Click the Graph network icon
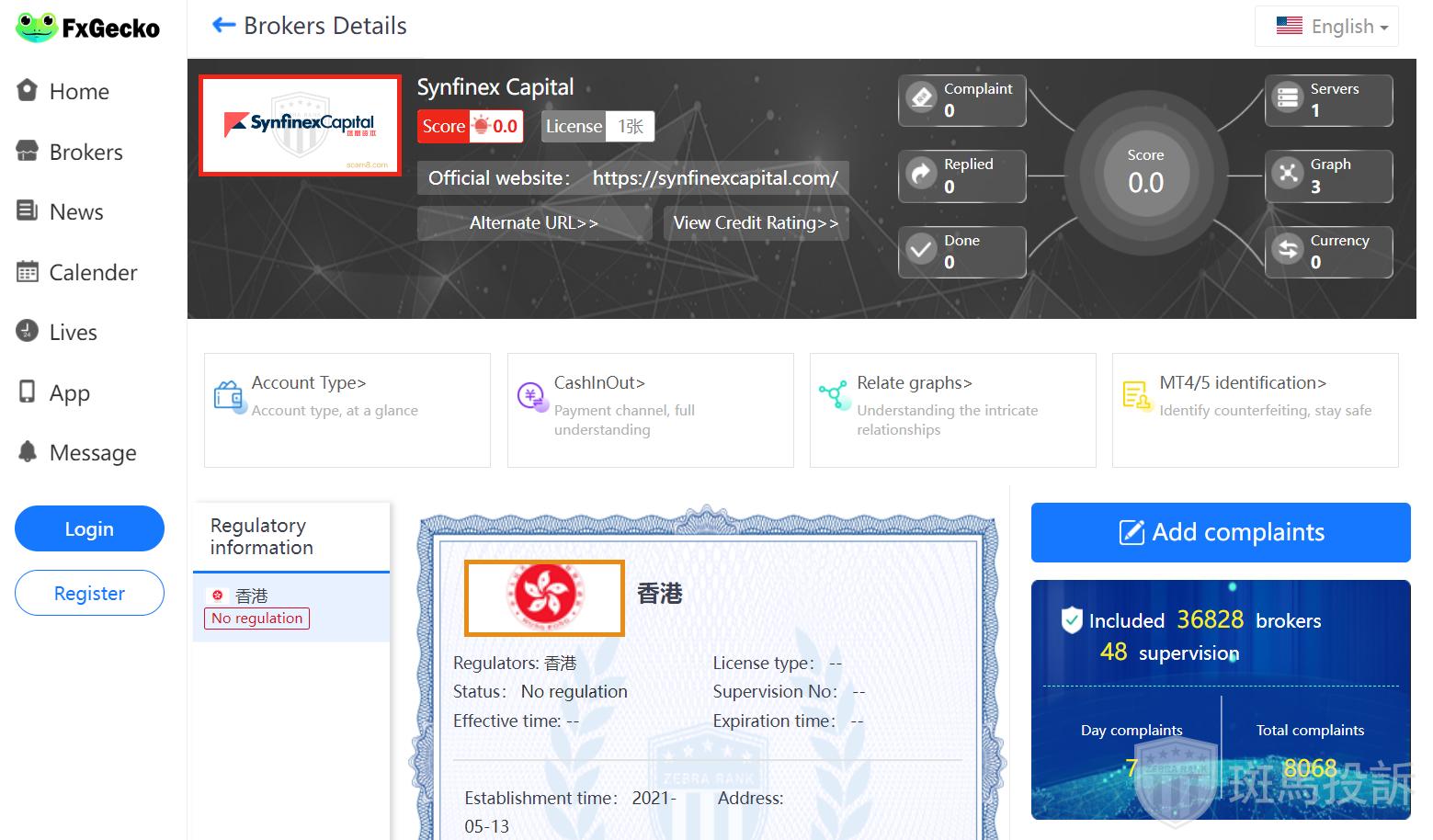The image size is (1433, 840). (1288, 174)
